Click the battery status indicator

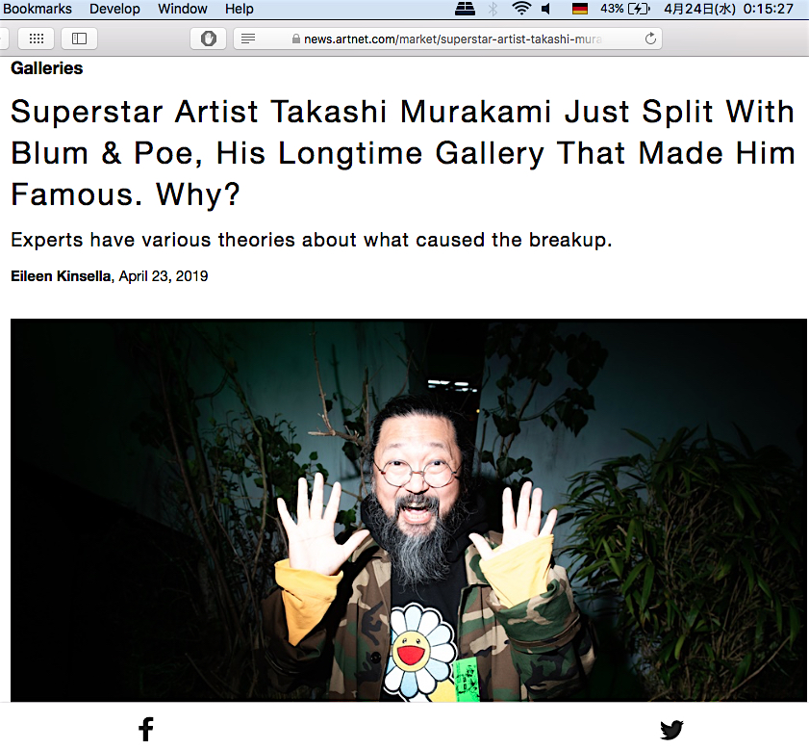coord(625,9)
